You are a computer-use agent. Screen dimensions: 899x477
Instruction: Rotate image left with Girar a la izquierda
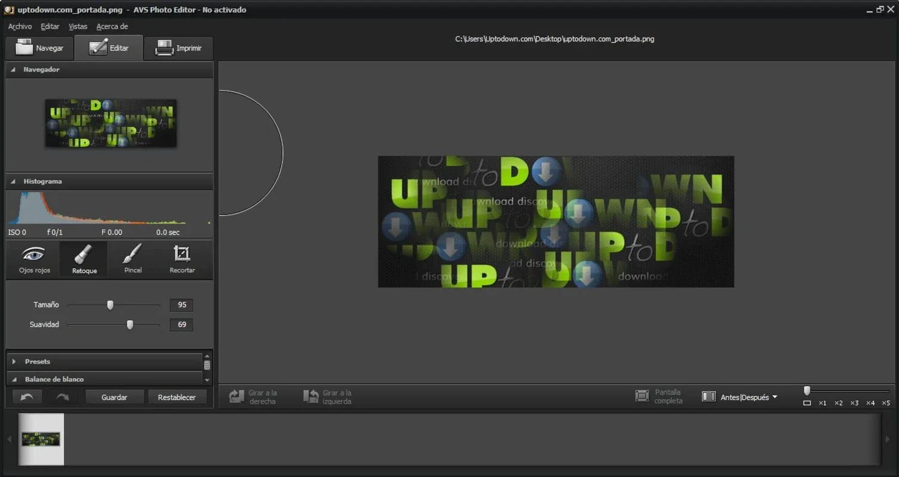pos(327,397)
